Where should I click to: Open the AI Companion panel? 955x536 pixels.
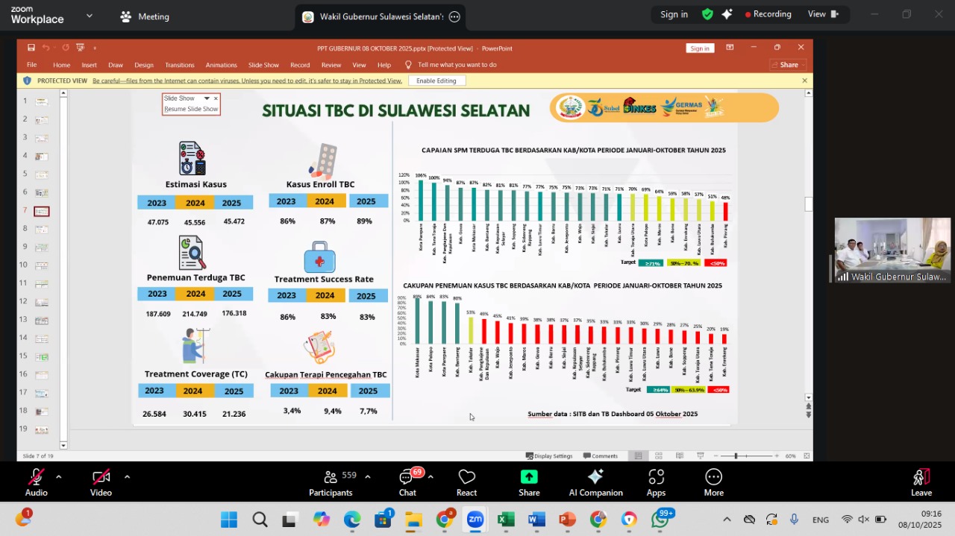[x=595, y=482]
